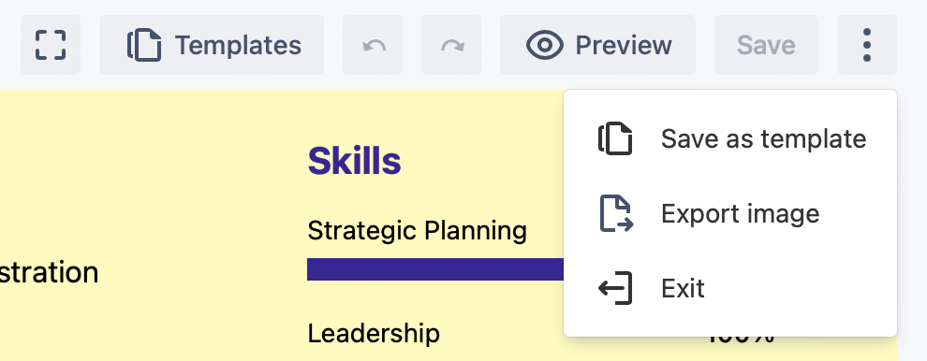Undo the last action
This screenshot has width=927, height=361.
[373, 45]
